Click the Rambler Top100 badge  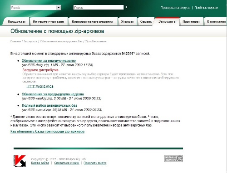coord(173,158)
